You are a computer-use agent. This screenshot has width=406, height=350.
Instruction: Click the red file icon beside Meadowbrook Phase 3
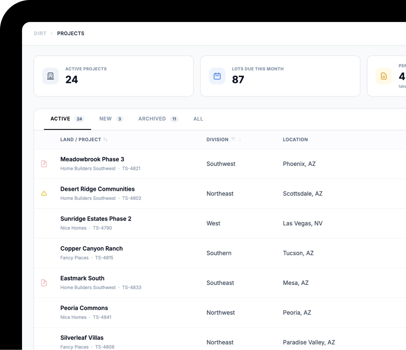pos(44,164)
